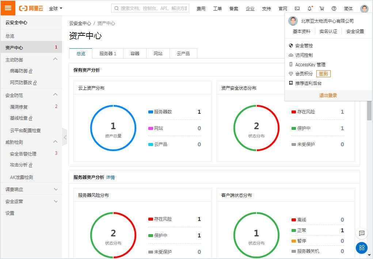Open 支持 in the top menu
Screen dimensions: 373x259
click(x=266, y=8)
